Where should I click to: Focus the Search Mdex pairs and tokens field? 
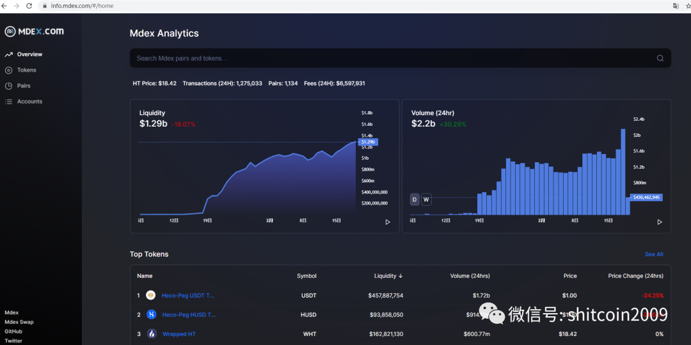(x=400, y=58)
